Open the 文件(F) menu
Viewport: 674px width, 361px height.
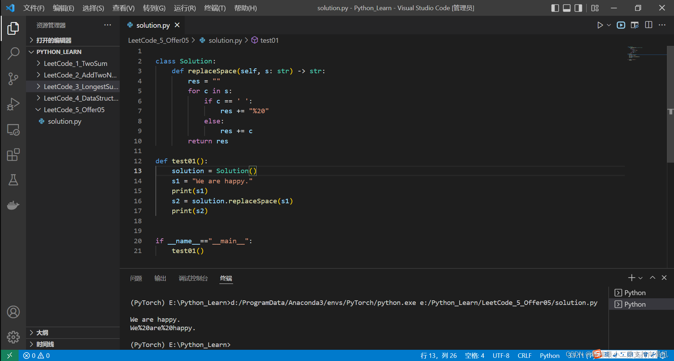coord(34,8)
